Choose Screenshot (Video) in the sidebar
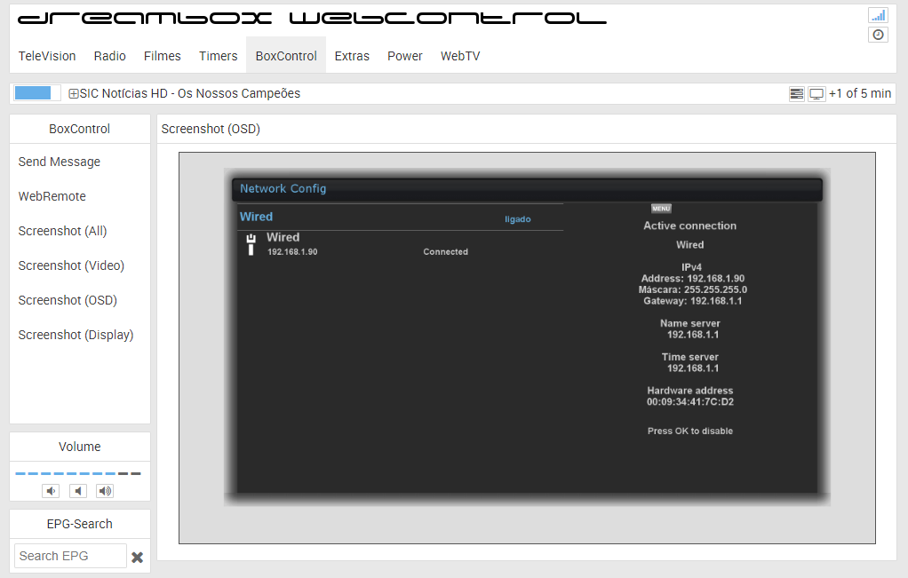 71,265
